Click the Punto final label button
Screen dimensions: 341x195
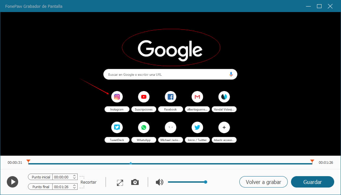[x=41, y=187]
